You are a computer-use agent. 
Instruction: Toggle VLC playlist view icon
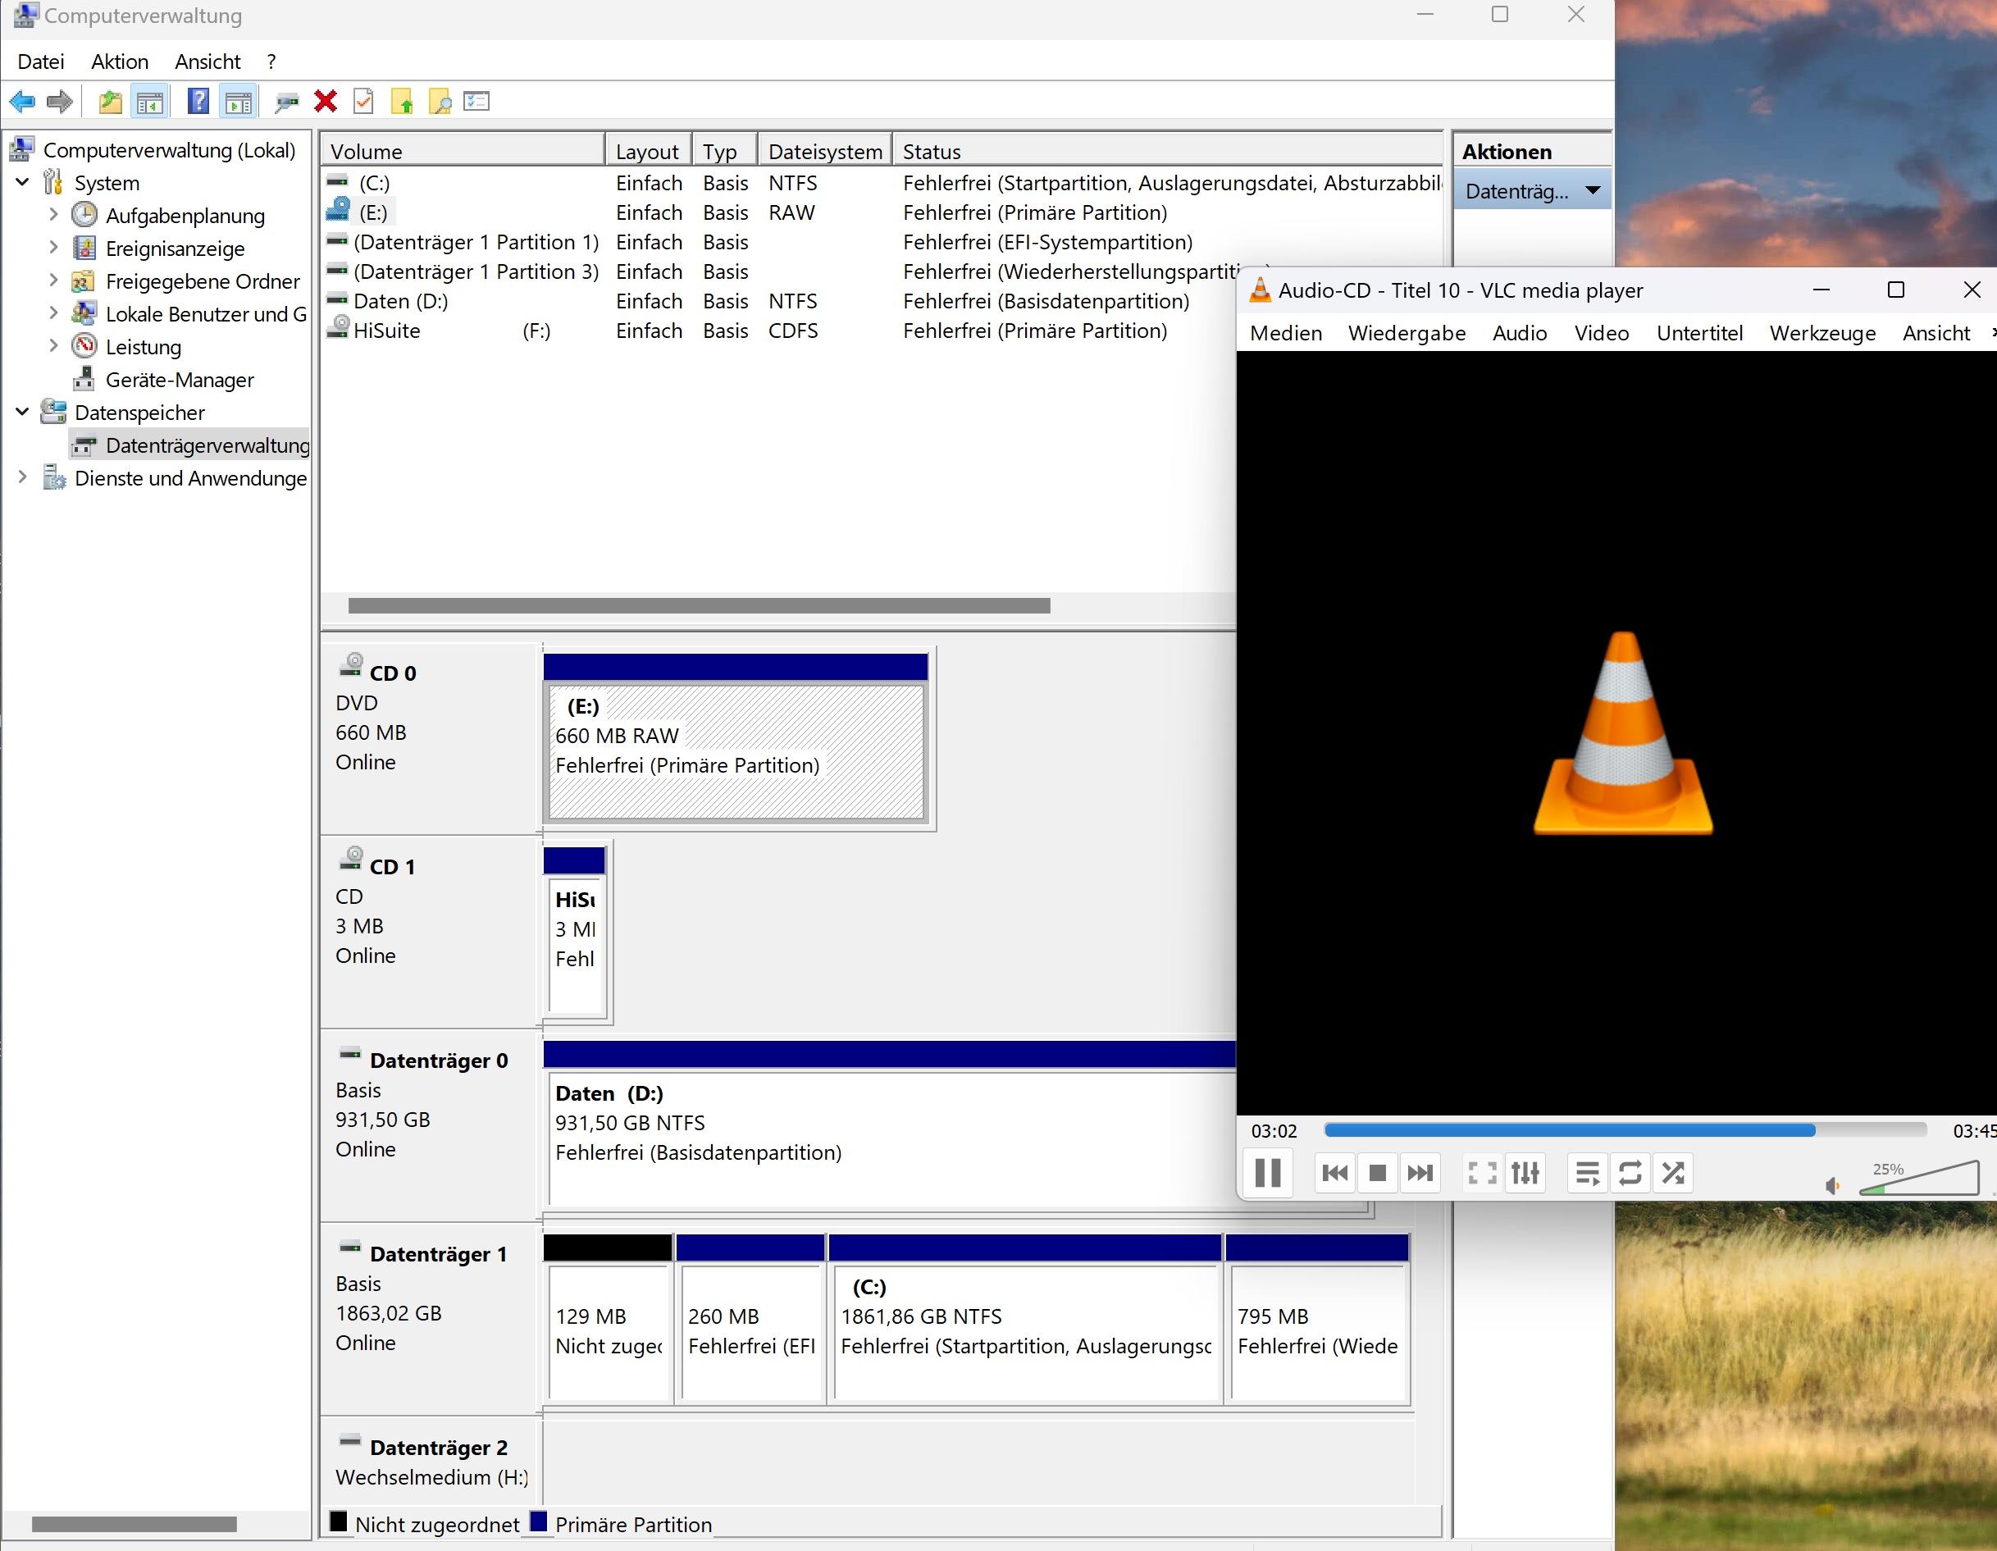(1588, 1172)
